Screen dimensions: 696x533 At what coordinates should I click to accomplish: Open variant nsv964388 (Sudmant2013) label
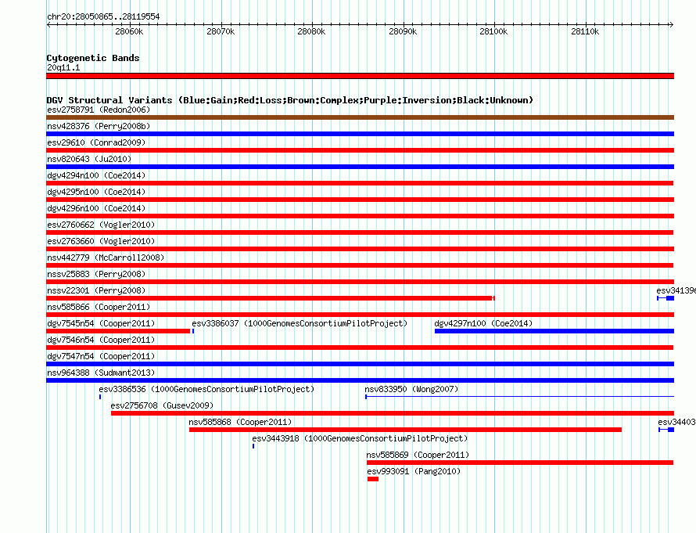[x=101, y=373]
